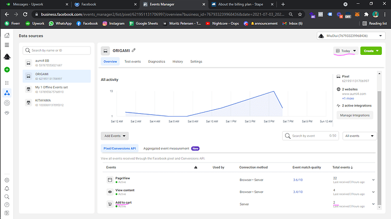The width and height of the screenshot is (391, 219).
Task: Open the hamburger menu in left sidebar
Action: click(7, 45)
